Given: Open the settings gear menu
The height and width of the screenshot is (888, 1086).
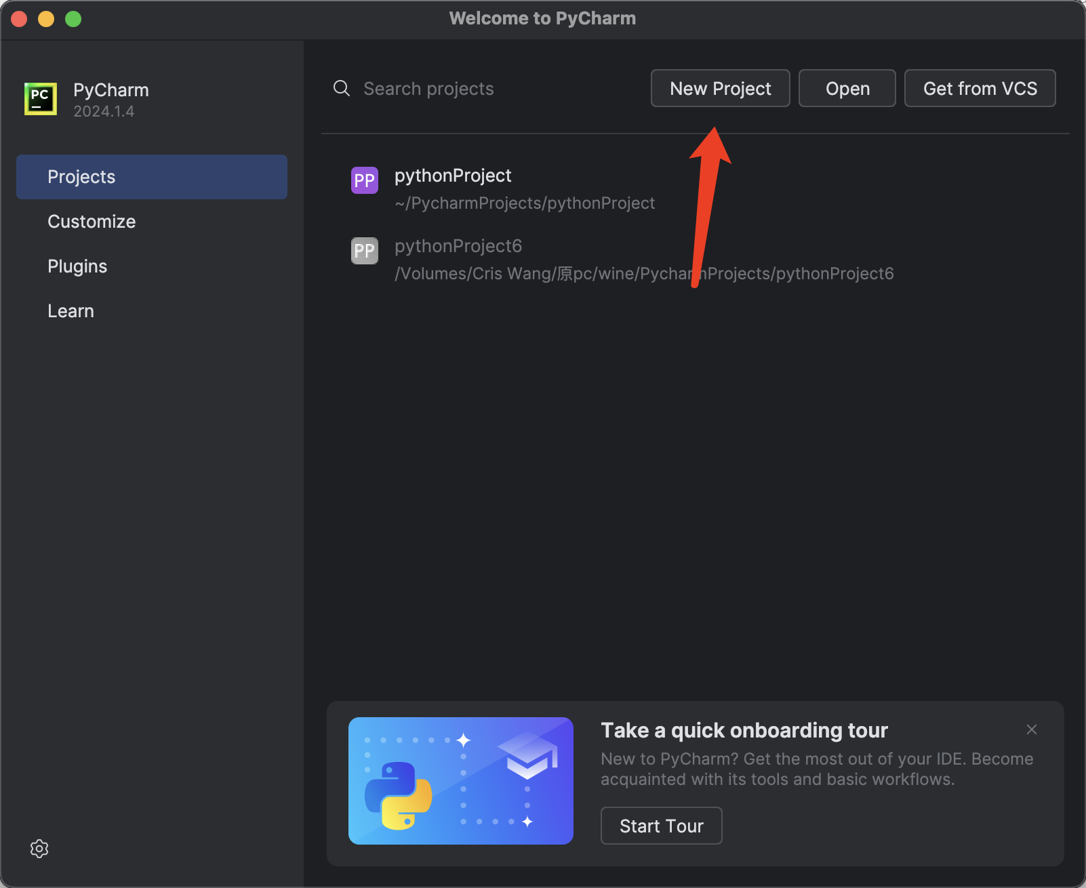Looking at the screenshot, I should [x=39, y=849].
